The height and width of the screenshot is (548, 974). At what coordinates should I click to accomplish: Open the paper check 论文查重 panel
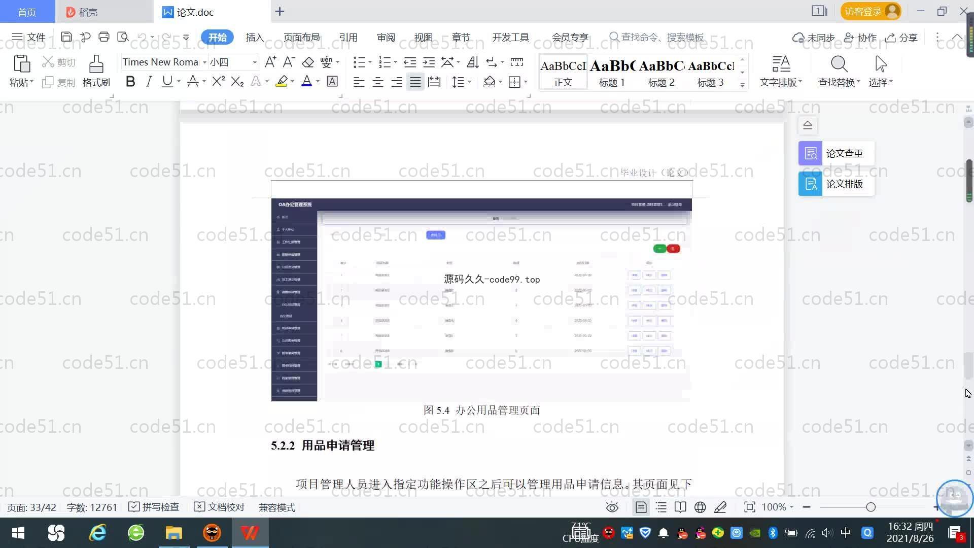click(x=836, y=153)
